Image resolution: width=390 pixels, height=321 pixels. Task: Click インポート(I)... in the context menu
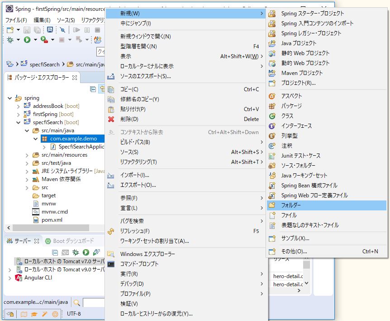coord(185,175)
